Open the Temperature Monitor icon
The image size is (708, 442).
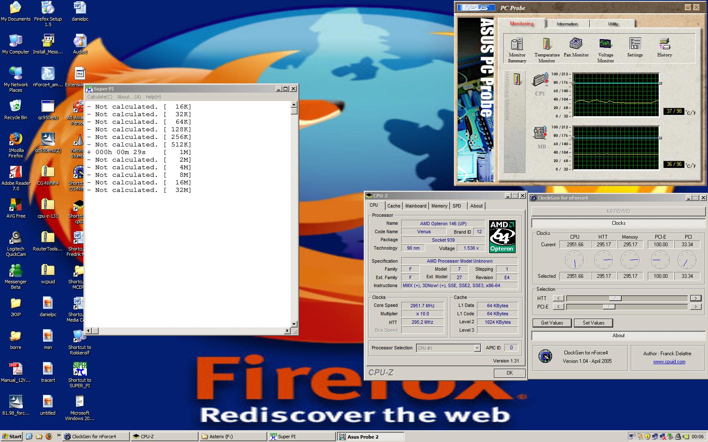coord(547,45)
